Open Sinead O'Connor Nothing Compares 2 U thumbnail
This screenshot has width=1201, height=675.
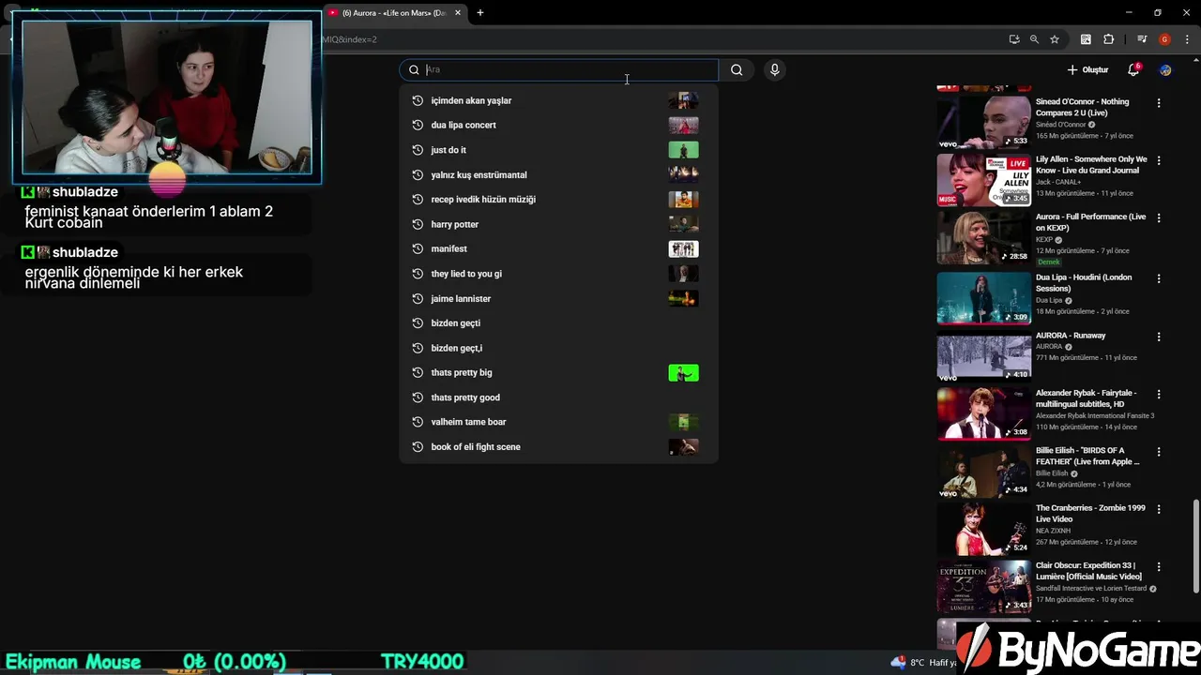[983, 122]
